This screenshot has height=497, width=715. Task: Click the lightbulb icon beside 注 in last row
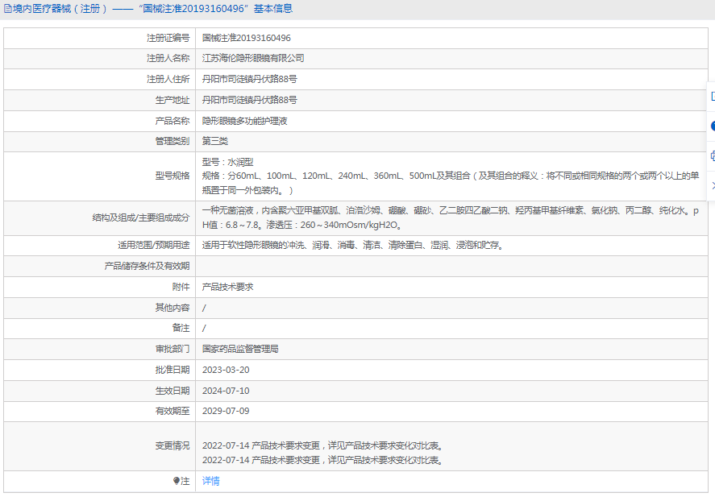177,481
